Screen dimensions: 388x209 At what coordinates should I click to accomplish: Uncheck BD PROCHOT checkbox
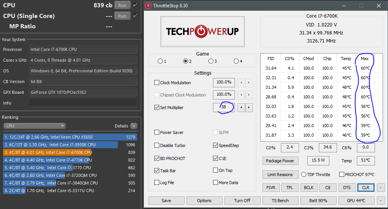point(157,158)
